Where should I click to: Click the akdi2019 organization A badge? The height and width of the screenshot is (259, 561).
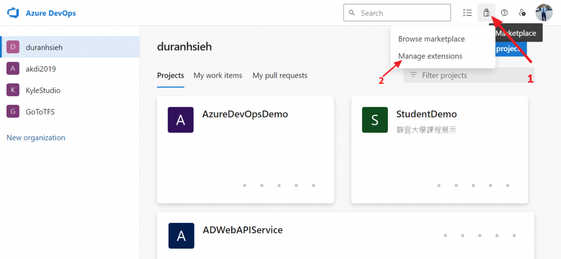pos(13,68)
